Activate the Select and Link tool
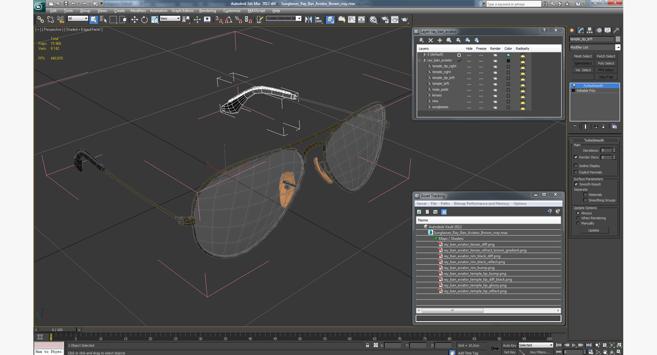Image resolution: width=657 pixels, height=355 pixels. pyautogui.click(x=40, y=20)
